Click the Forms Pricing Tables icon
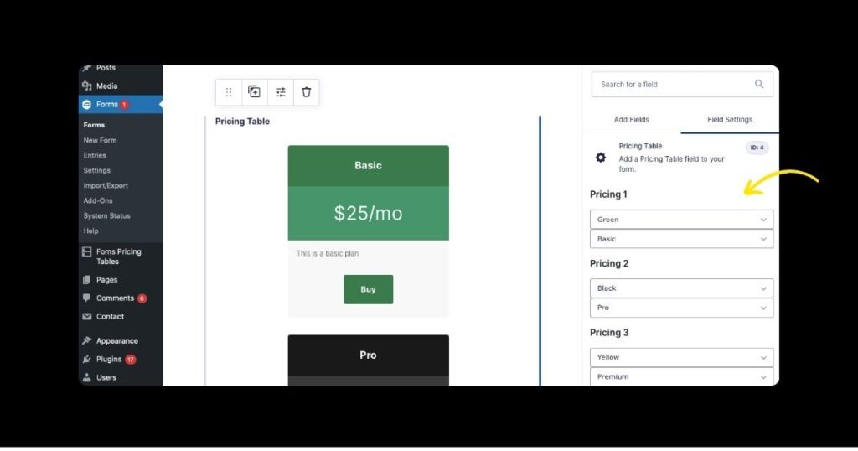The height and width of the screenshot is (451, 858). pos(86,251)
